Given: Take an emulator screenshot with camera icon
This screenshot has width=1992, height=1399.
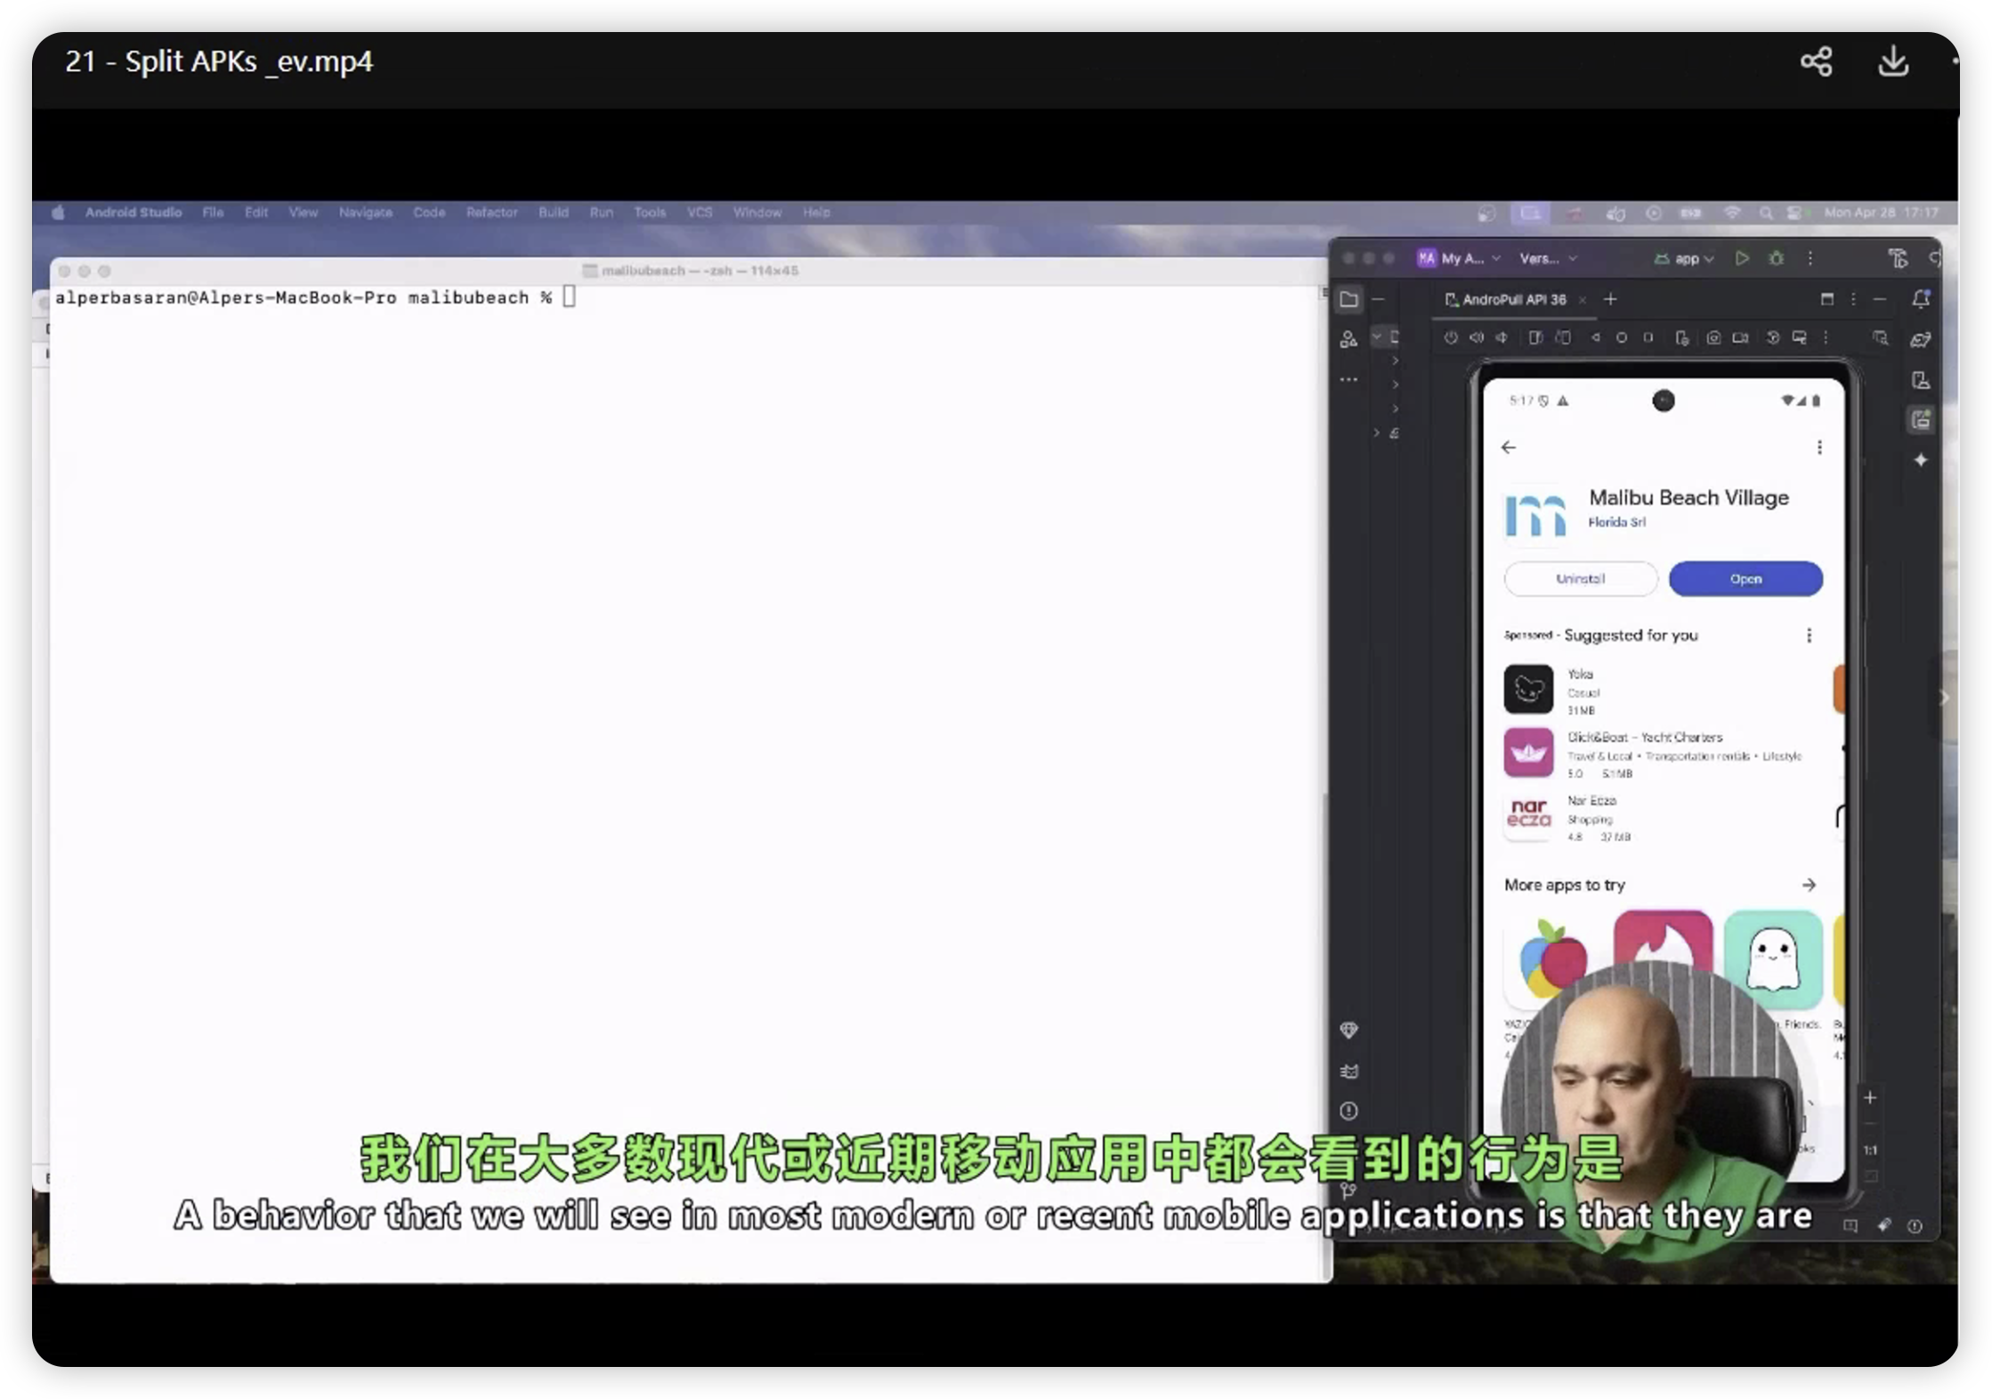Looking at the screenshot, I should click(x=1713, y=338).
